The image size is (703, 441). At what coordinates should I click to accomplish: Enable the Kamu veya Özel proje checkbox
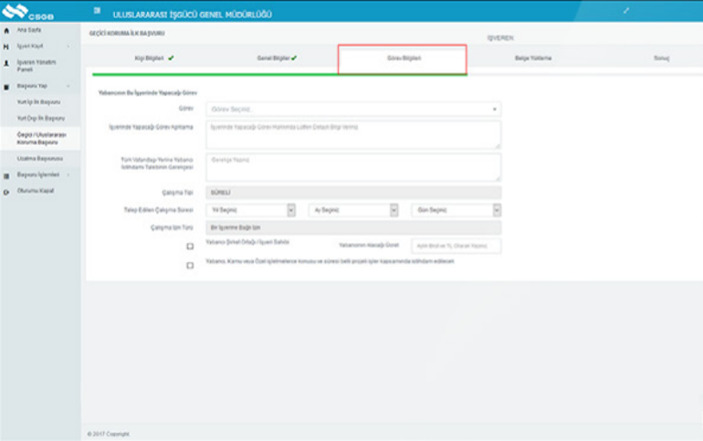tap(190, 266)
